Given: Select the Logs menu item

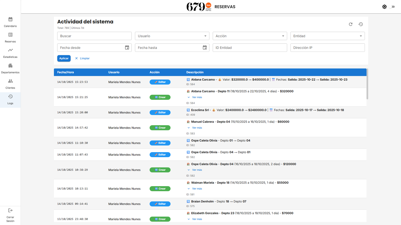Looking at the screenshot, I should (x=10, y=100).
